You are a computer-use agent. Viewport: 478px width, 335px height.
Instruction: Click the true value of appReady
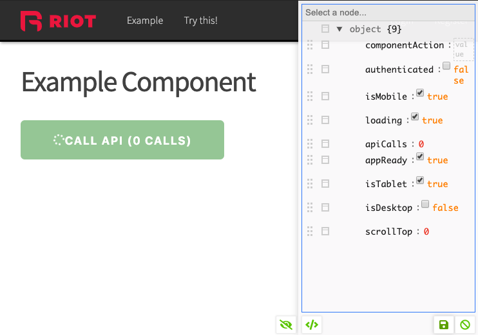tap(437, 160)
